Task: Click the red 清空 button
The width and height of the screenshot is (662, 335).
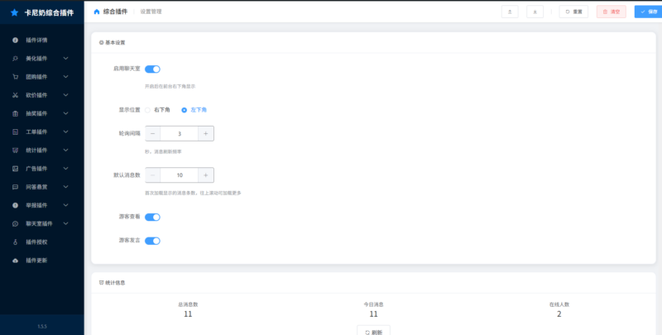Action: 611,12
